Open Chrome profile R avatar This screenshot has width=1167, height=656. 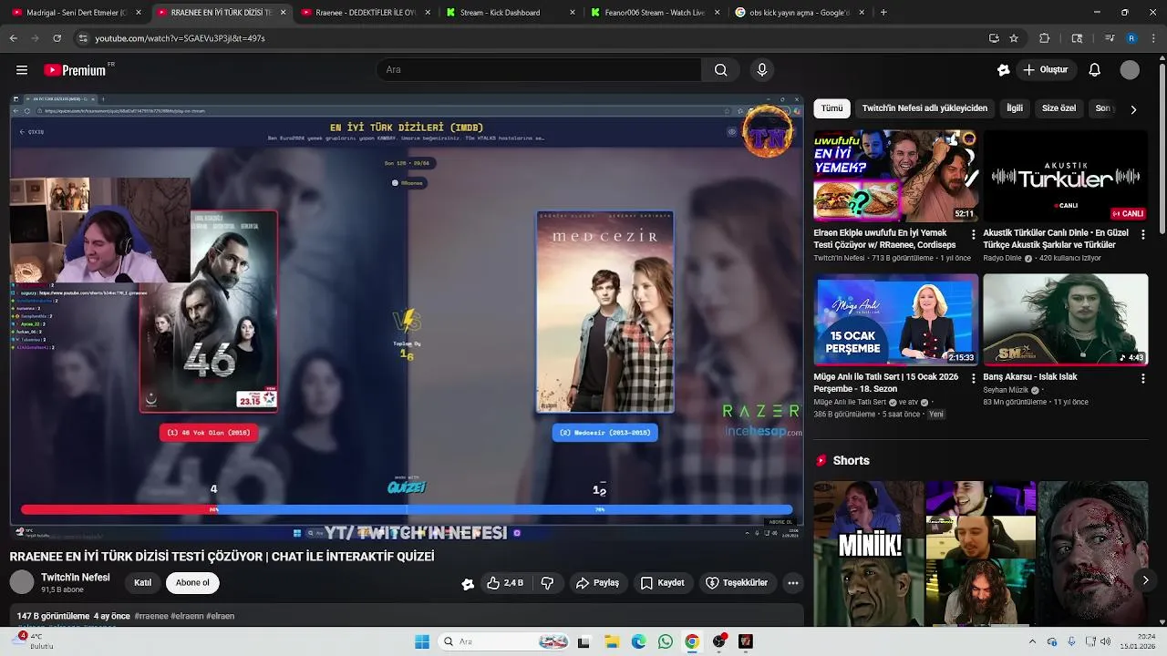pos(1131,38)
